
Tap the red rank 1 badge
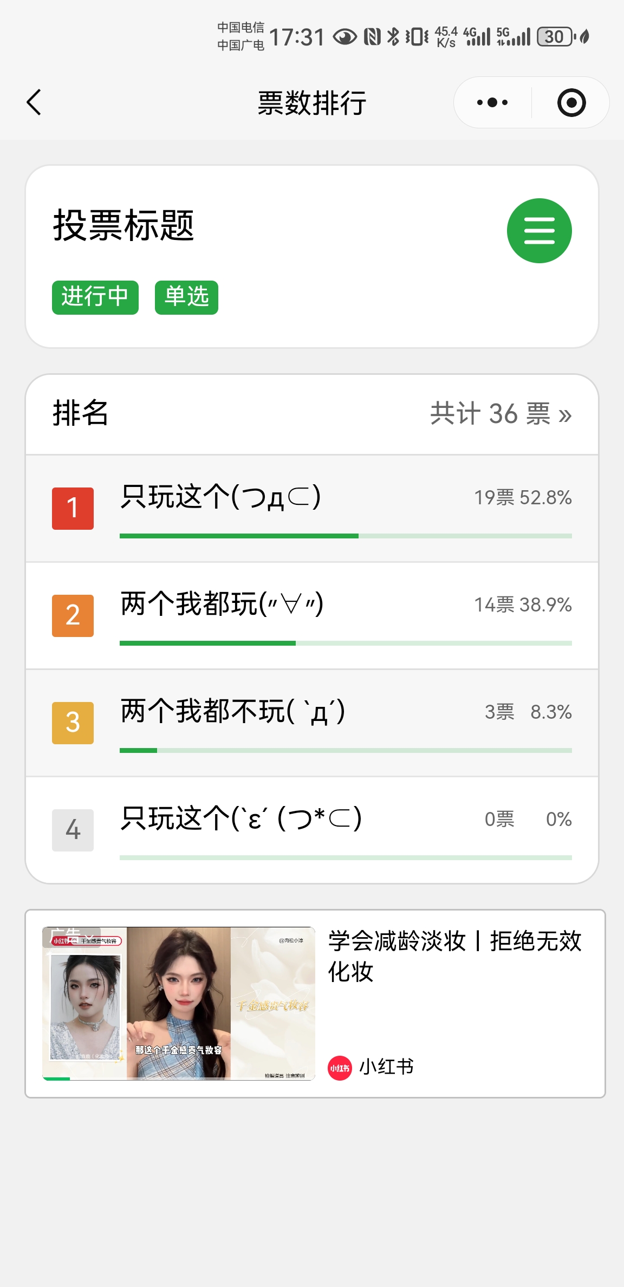73,508
